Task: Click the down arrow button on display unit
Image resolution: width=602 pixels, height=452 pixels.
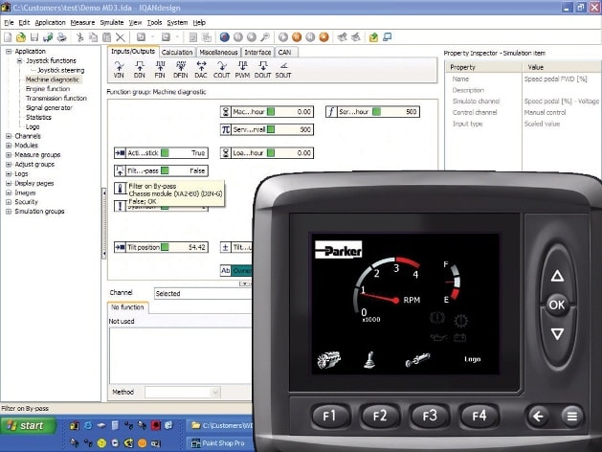Action: 557,333
